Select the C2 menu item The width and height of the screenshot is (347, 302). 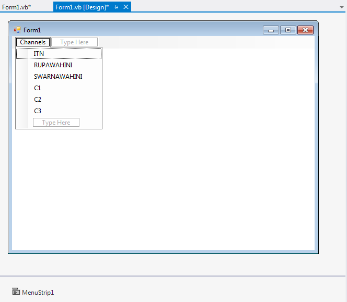tap(59, 100)
